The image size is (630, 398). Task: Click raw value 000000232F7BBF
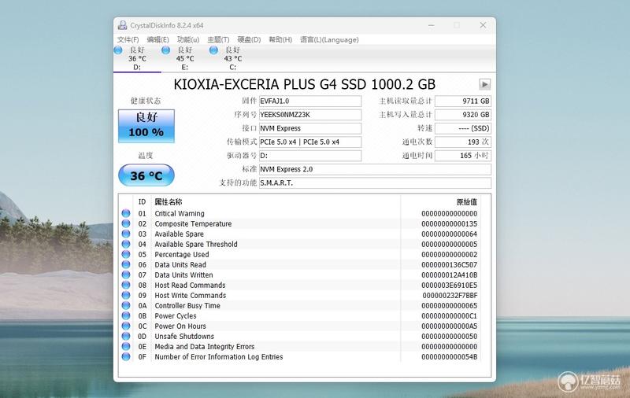pyautogui.click(x=450, y=295)
